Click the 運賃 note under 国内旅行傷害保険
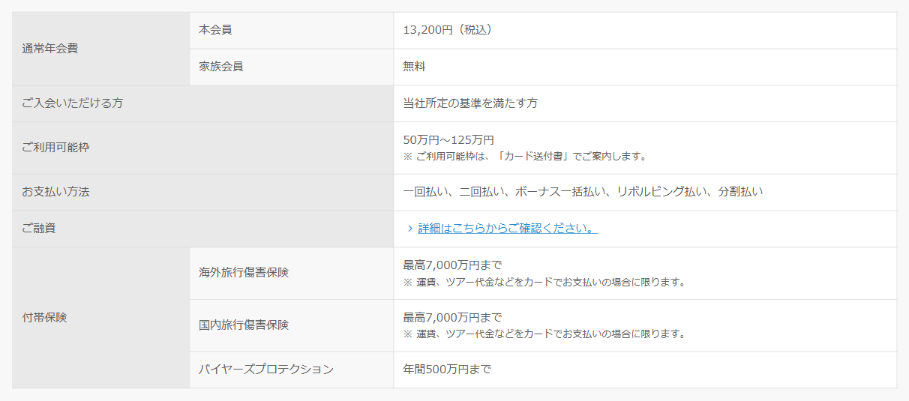The image size is (909, 401). [x=544, y=334]
